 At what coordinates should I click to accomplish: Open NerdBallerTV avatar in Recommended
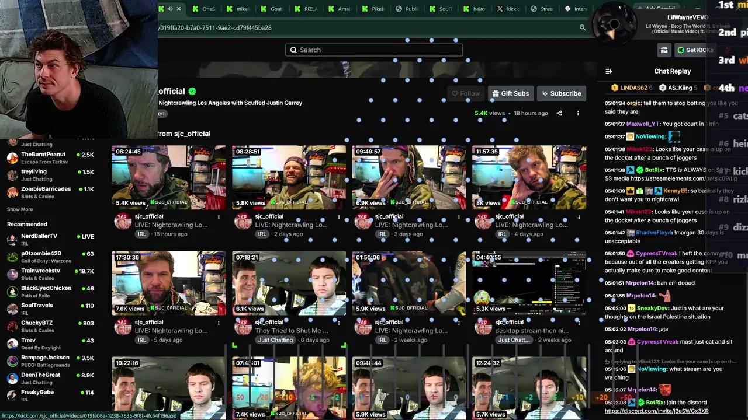pos(12,240)
